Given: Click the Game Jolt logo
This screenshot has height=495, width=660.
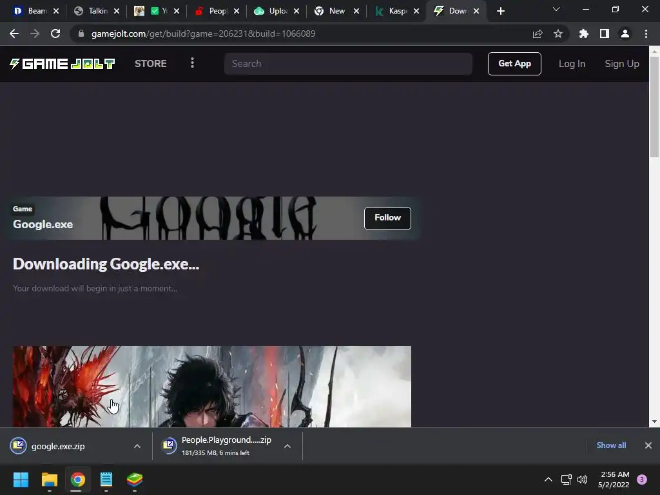Looking at the screenshot, I should (x=63, y=64).
